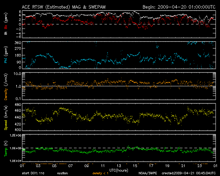Click the 'created' timestamp at the bottom right
Screen dimensions: 220x176
point(189,173)
